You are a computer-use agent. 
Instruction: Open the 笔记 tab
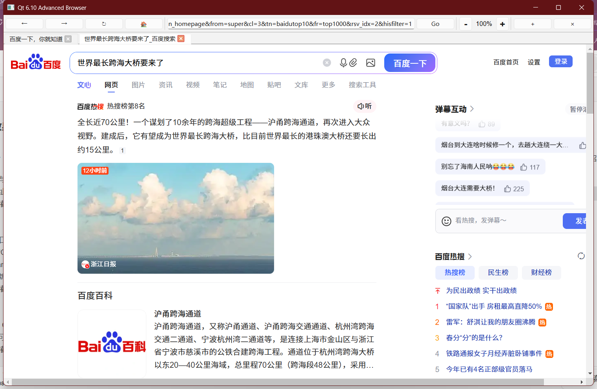(x=220, y=85)
